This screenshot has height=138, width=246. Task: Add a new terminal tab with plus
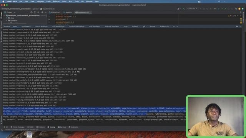click(x=174, y=26)
